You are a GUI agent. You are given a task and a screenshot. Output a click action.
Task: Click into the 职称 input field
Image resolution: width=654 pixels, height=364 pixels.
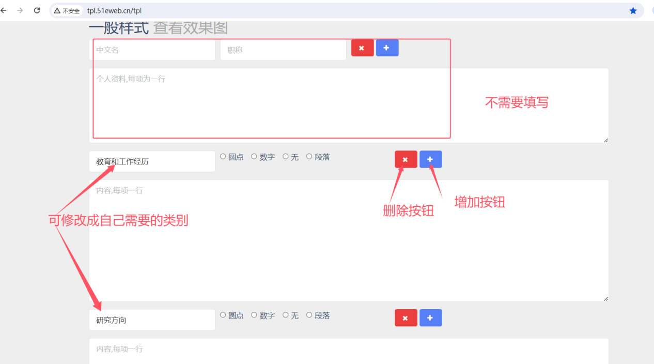(283, 50)
